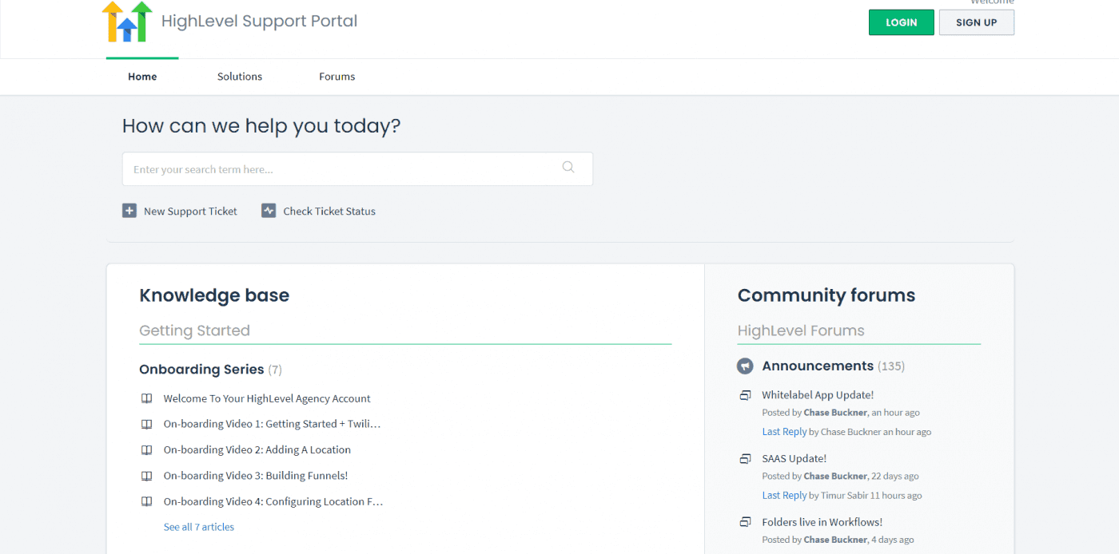This screenshot has width=1119, height=554.
Task: Click the Announcements megaphone icon
Action: pos(745,366)
